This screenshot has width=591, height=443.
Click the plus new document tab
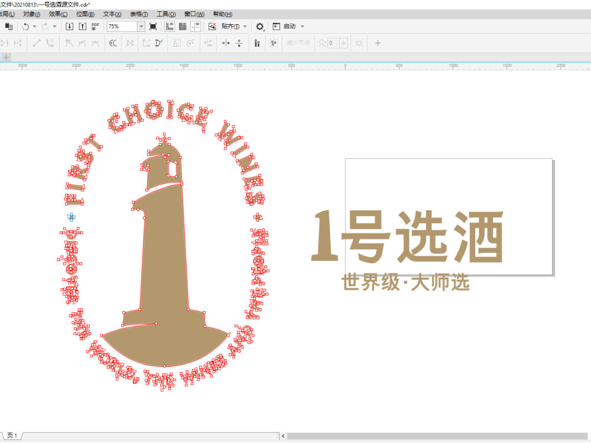click(x=6, y=57)
